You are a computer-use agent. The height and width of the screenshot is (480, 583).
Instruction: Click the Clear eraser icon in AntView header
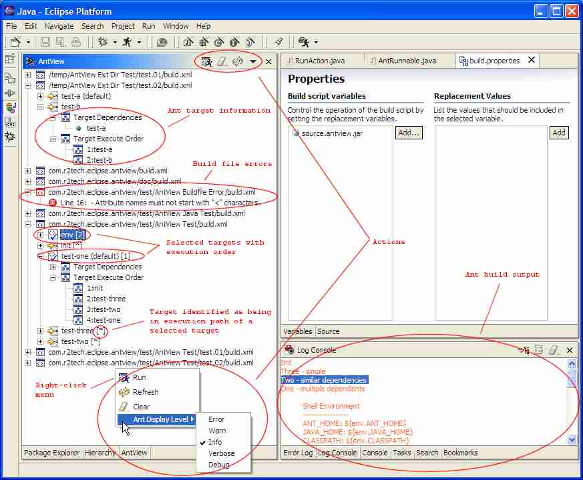(x=222, y=62)
